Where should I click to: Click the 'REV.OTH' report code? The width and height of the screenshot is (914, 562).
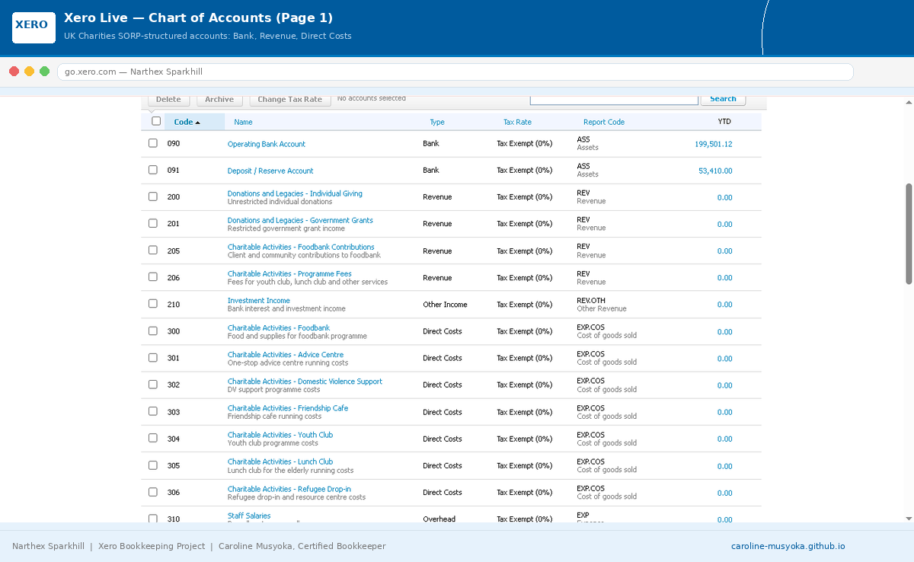(x=591, y=301)
